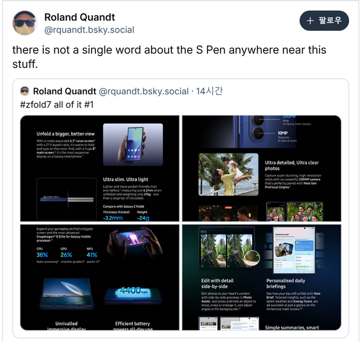362x342 pixels.
Task: Click the phone-in-hand picture in the first image
Action: (x=133, y=144)
